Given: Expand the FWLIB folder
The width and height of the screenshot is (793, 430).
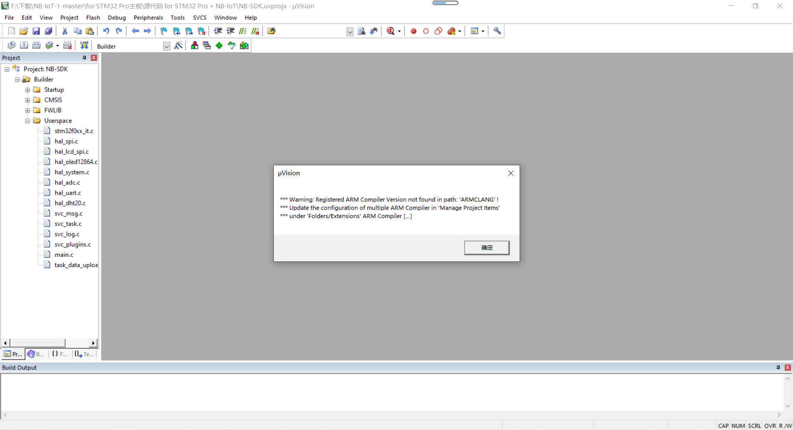Looking at the screenshot, I should [x=28, y=110].
